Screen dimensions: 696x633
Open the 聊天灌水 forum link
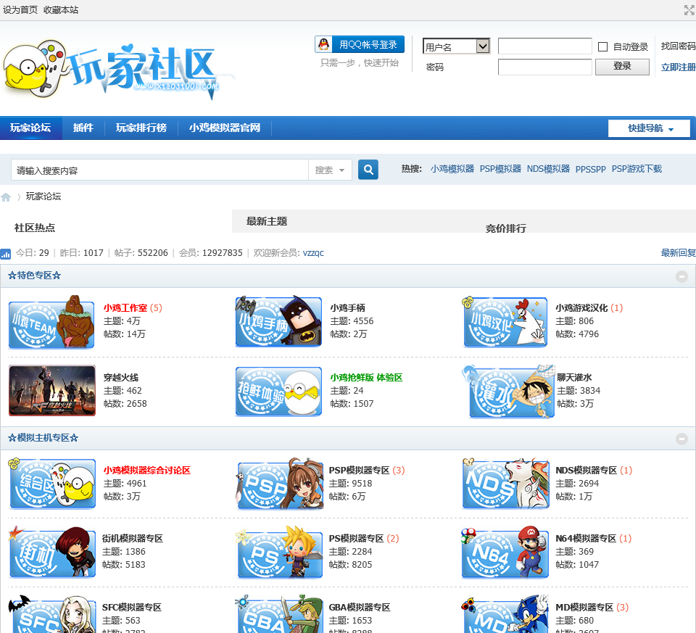[574, 378]
